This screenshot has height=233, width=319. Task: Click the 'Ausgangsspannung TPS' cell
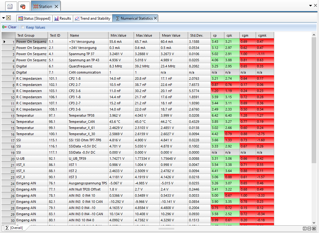click(x=88, y=183)
